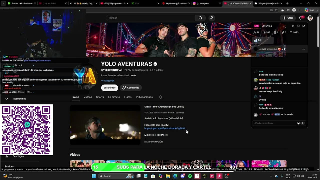This screenshot has width=320, height=180.
Task: Switch to the Instagram browser tab
Action: 207,3
